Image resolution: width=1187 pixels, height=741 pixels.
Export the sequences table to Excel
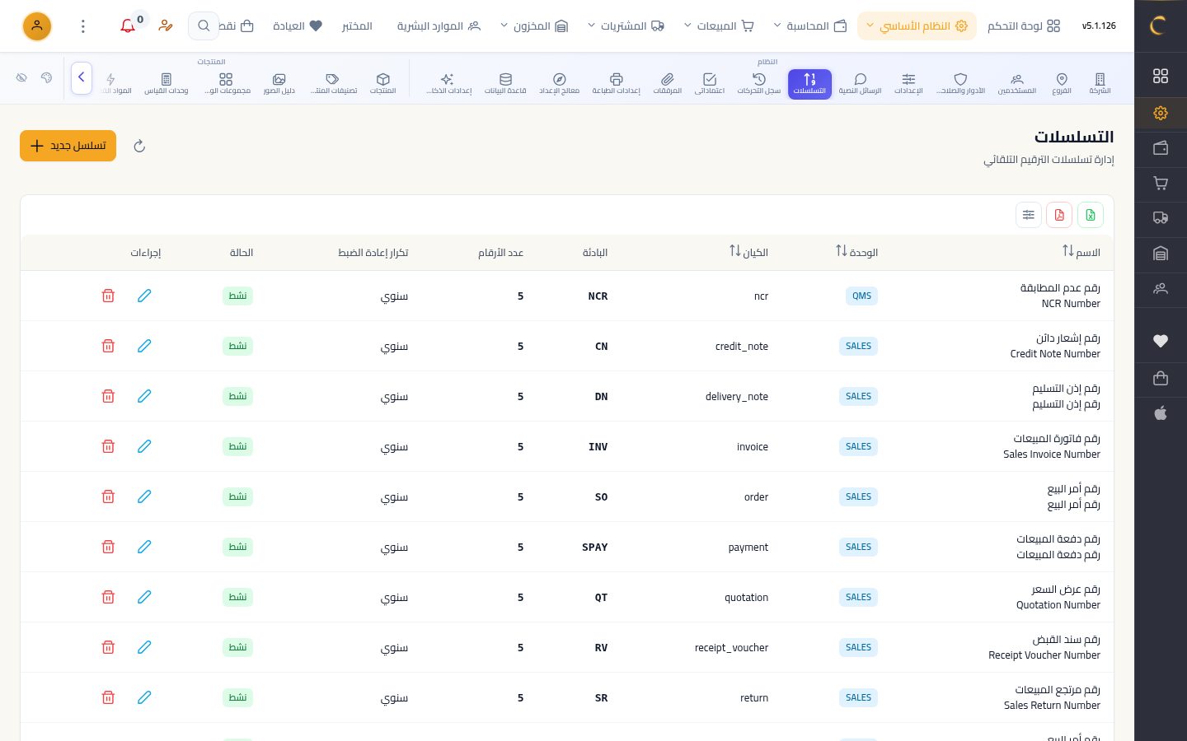click(x=1090, y=215)
